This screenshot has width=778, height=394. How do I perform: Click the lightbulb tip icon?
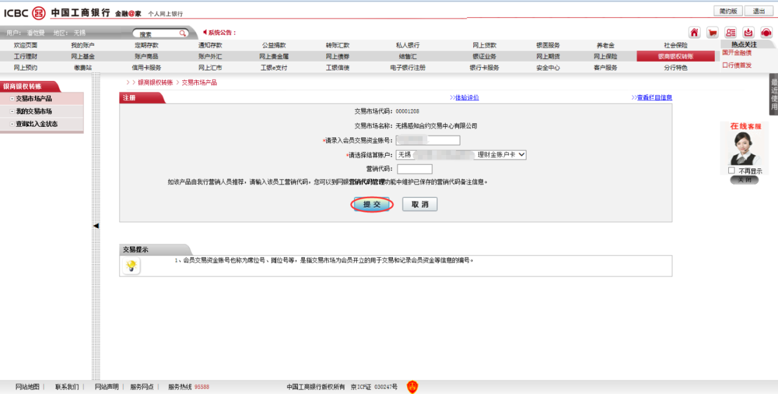pos(131,266)
